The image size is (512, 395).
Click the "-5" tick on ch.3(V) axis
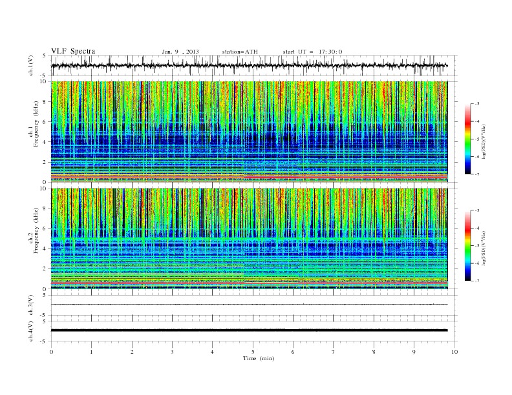[x=44, y=315]
